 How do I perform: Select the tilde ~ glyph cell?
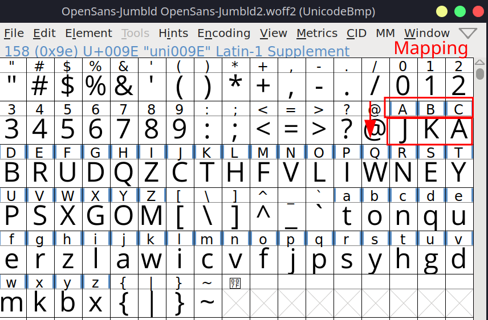(208, 296)
